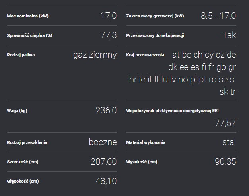The height and width of the screenshot is (196, 249).
Task: Select the Zakres mocy grzewczej (kW) label
Action: [x=155, y=16]
